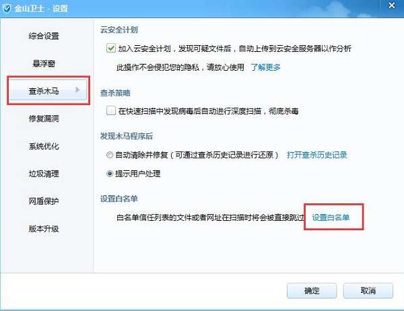Open 网盾保护 settings
This screenshot has height=311, width=404.
(x=44, y=201)
